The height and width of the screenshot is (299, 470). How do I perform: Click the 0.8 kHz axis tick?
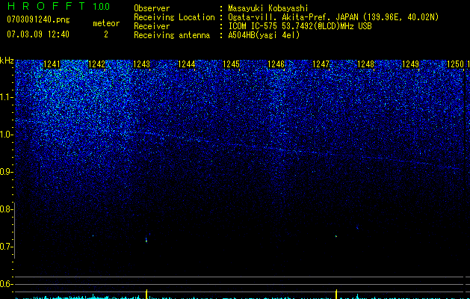(7, 209)
